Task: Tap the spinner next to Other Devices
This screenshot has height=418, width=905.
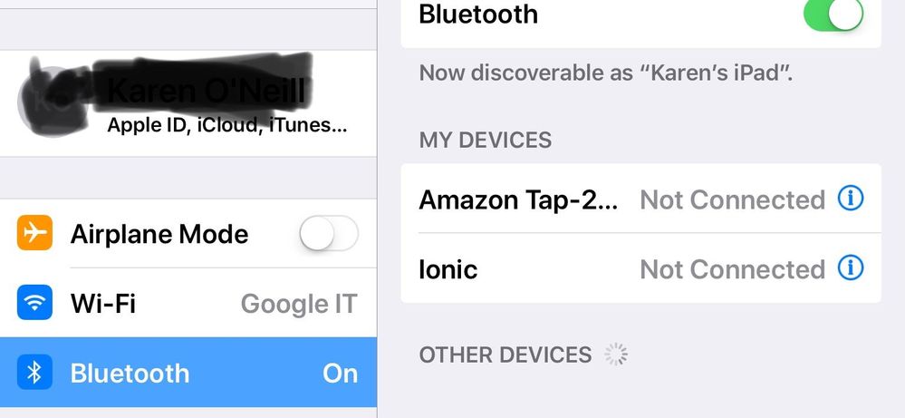Action: click(616, 355)
